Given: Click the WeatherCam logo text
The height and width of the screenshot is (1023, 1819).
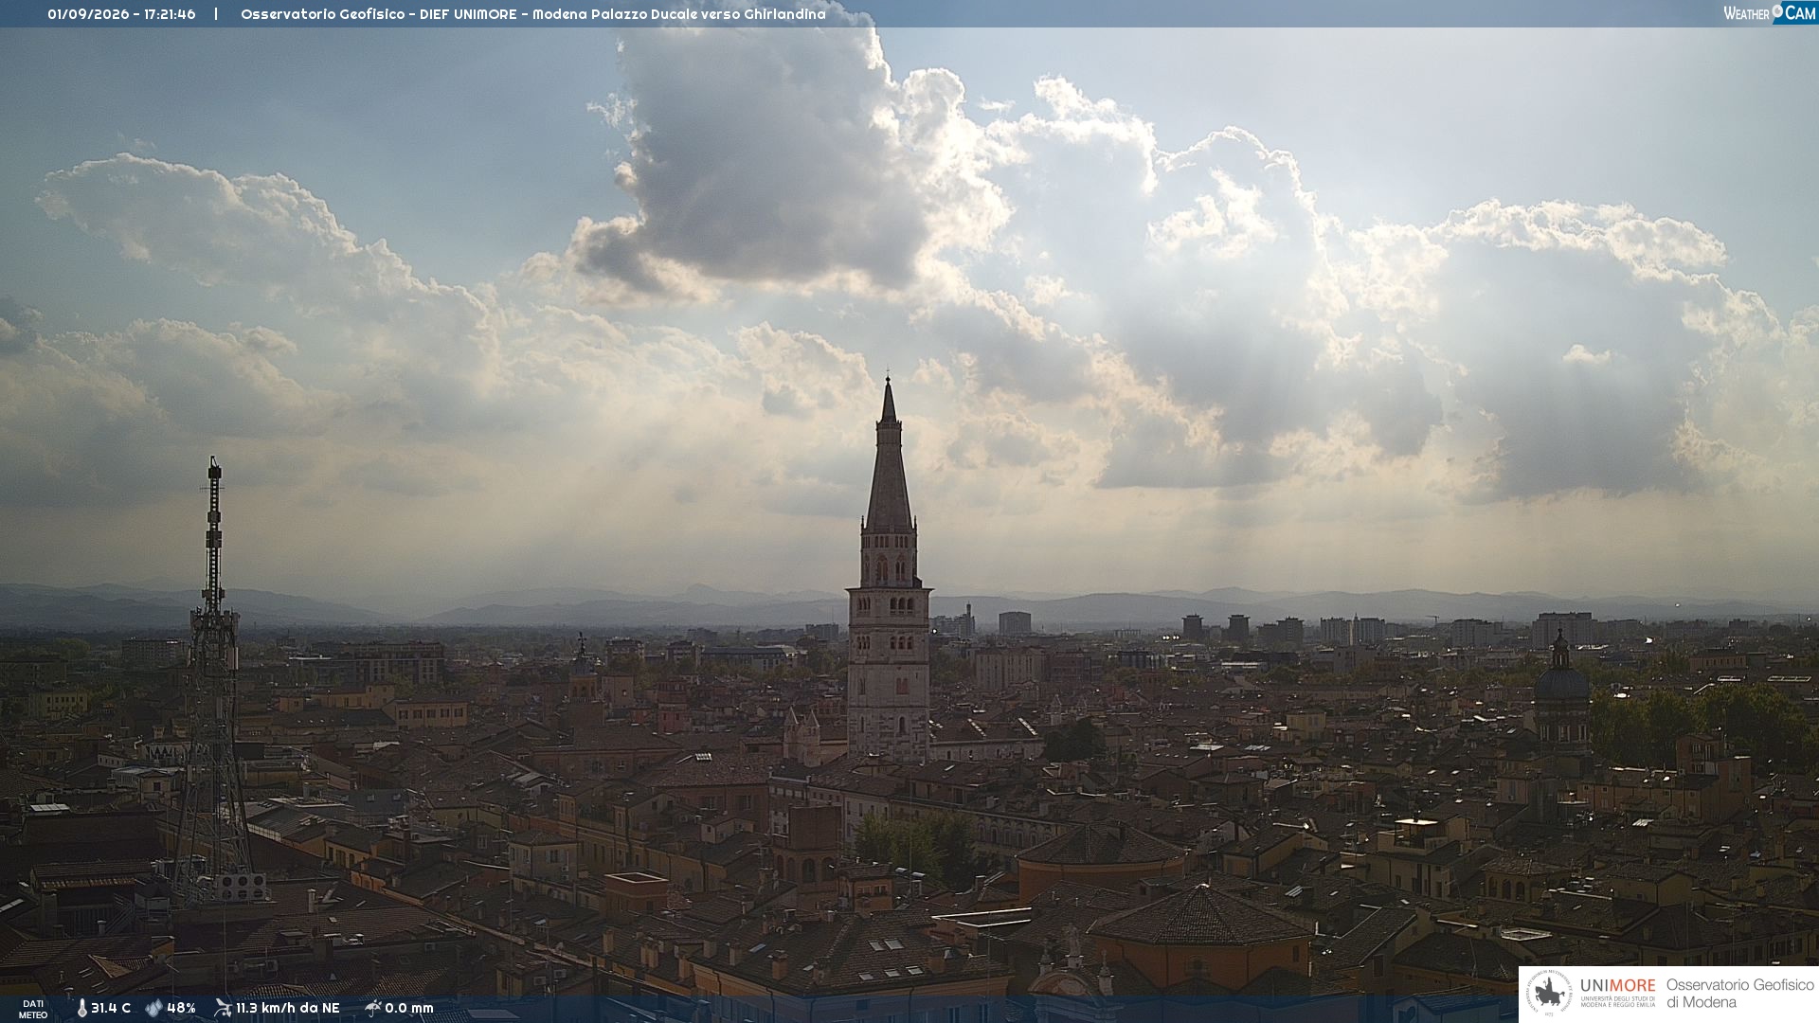Looking at the screenshot, I should click(1770, 13).
